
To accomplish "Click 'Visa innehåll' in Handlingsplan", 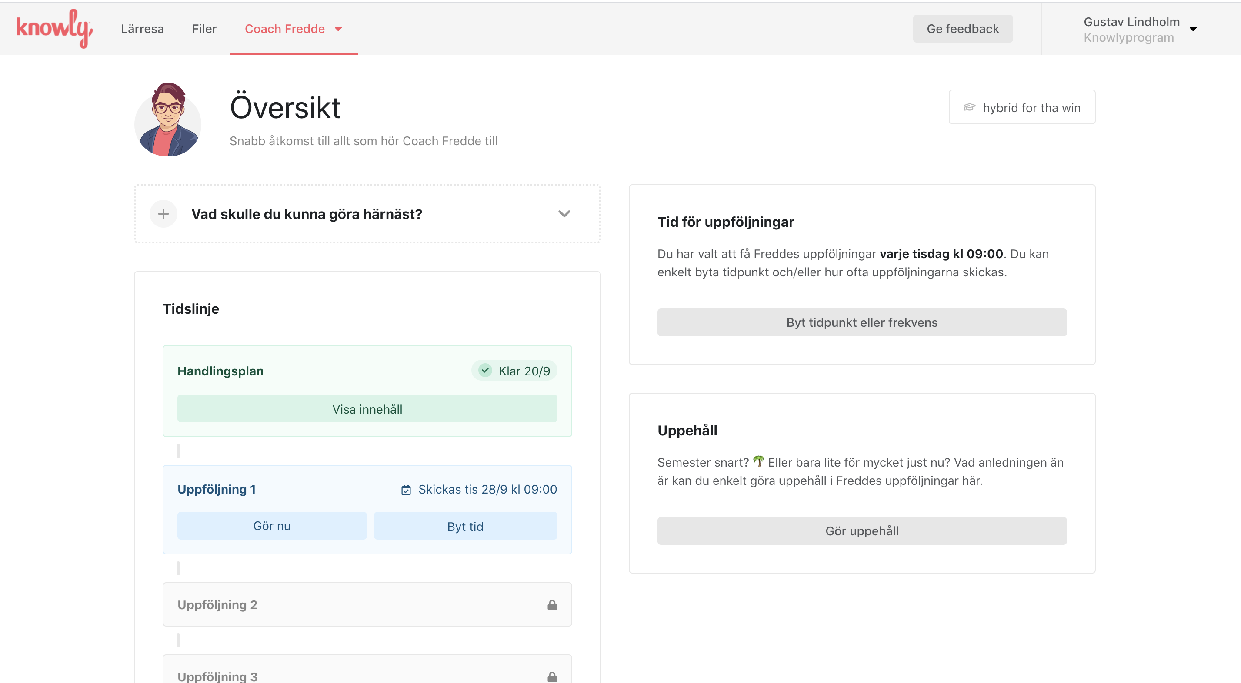I will coord(367,409).
